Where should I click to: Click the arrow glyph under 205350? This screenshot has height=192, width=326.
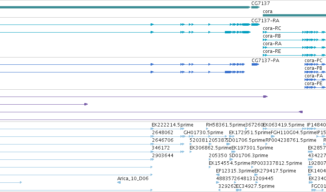(210, 159)
